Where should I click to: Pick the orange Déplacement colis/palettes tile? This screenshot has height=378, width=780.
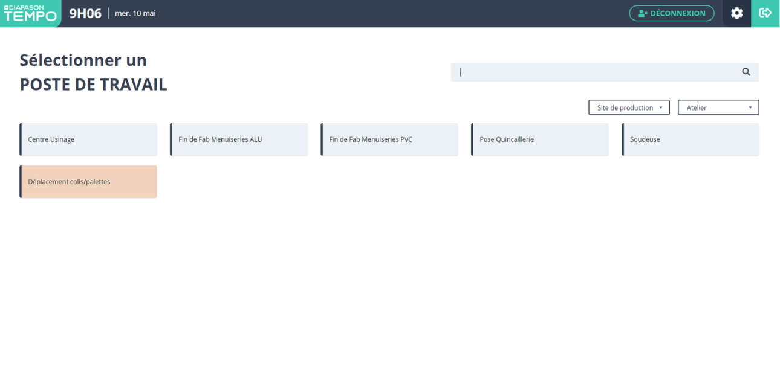click(88, 182)
